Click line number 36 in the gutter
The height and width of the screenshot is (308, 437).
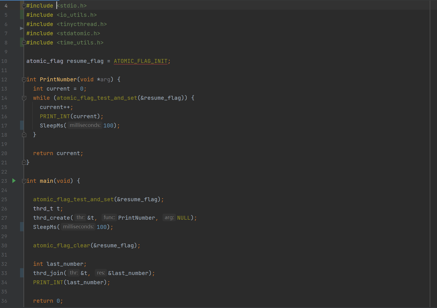[4, 301]
